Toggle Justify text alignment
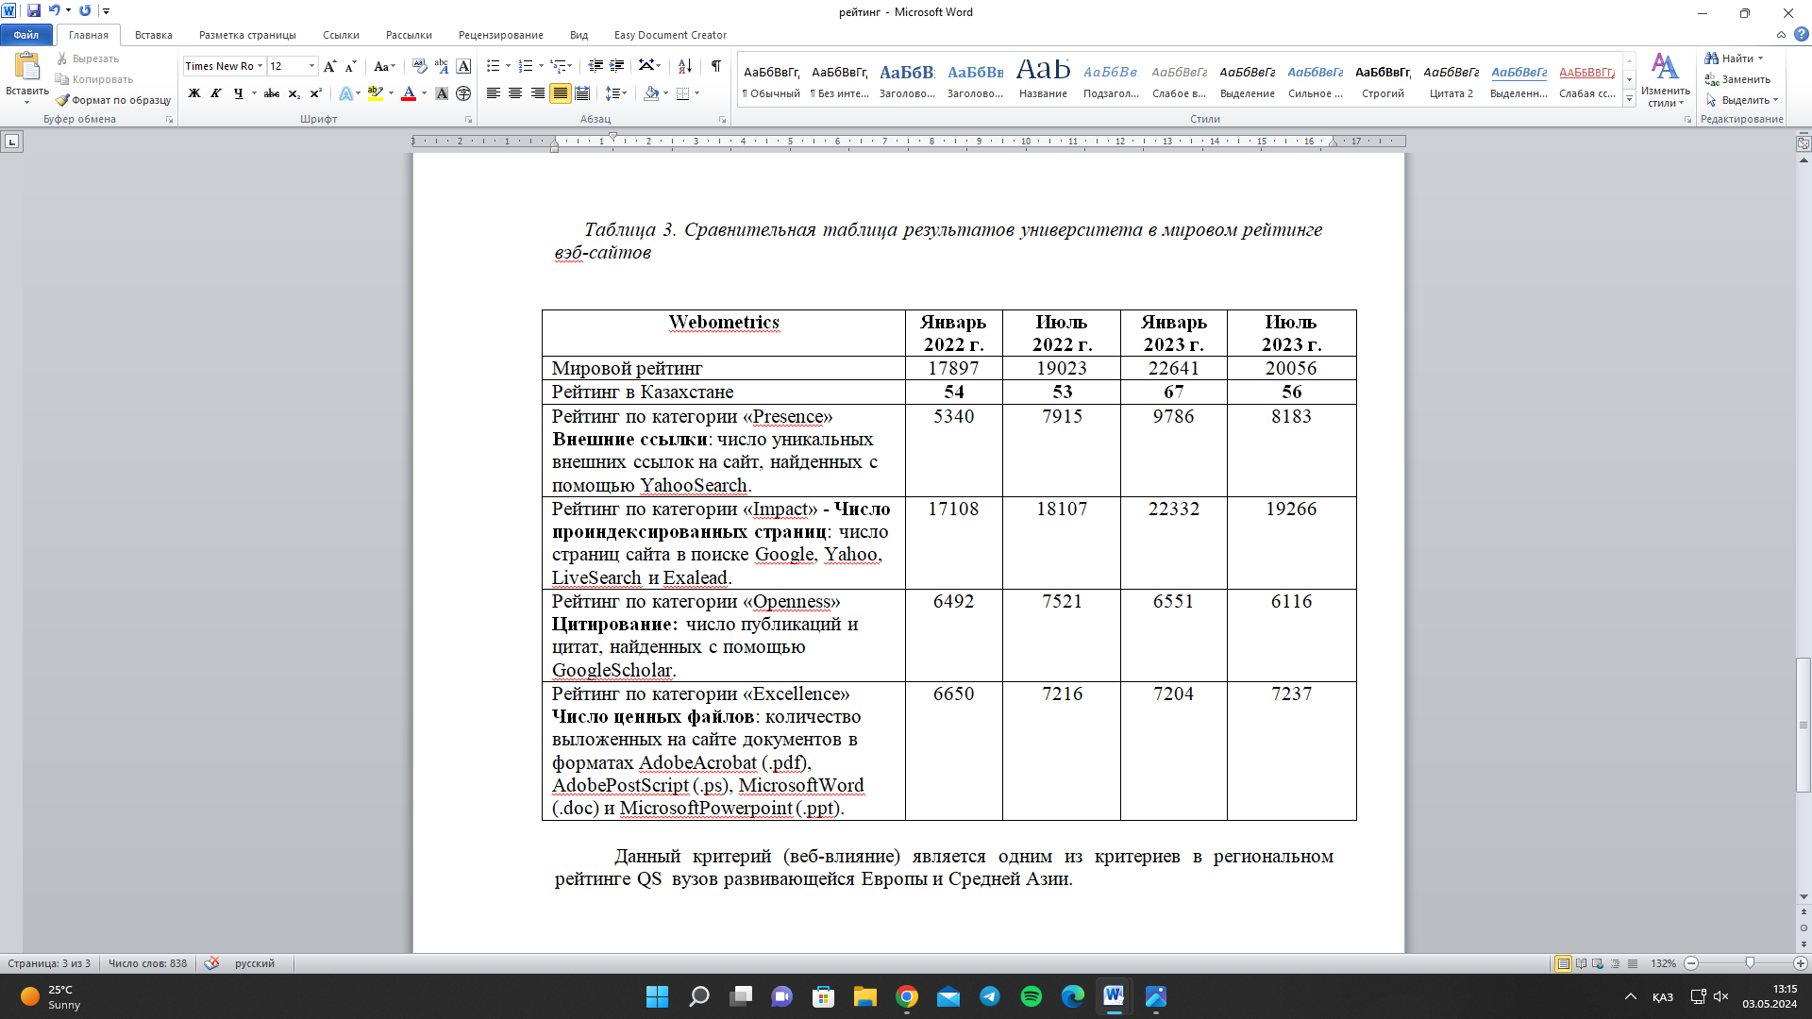Screen dimensions: 1812x1019 point(561,93)
